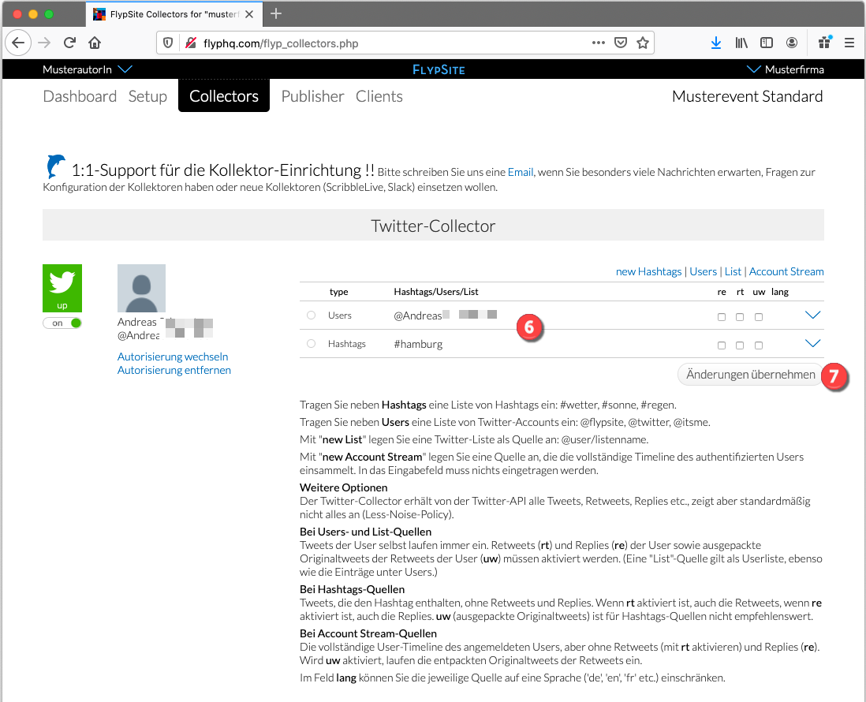Open the tracking protection shield icon

(x=168, y=43)
